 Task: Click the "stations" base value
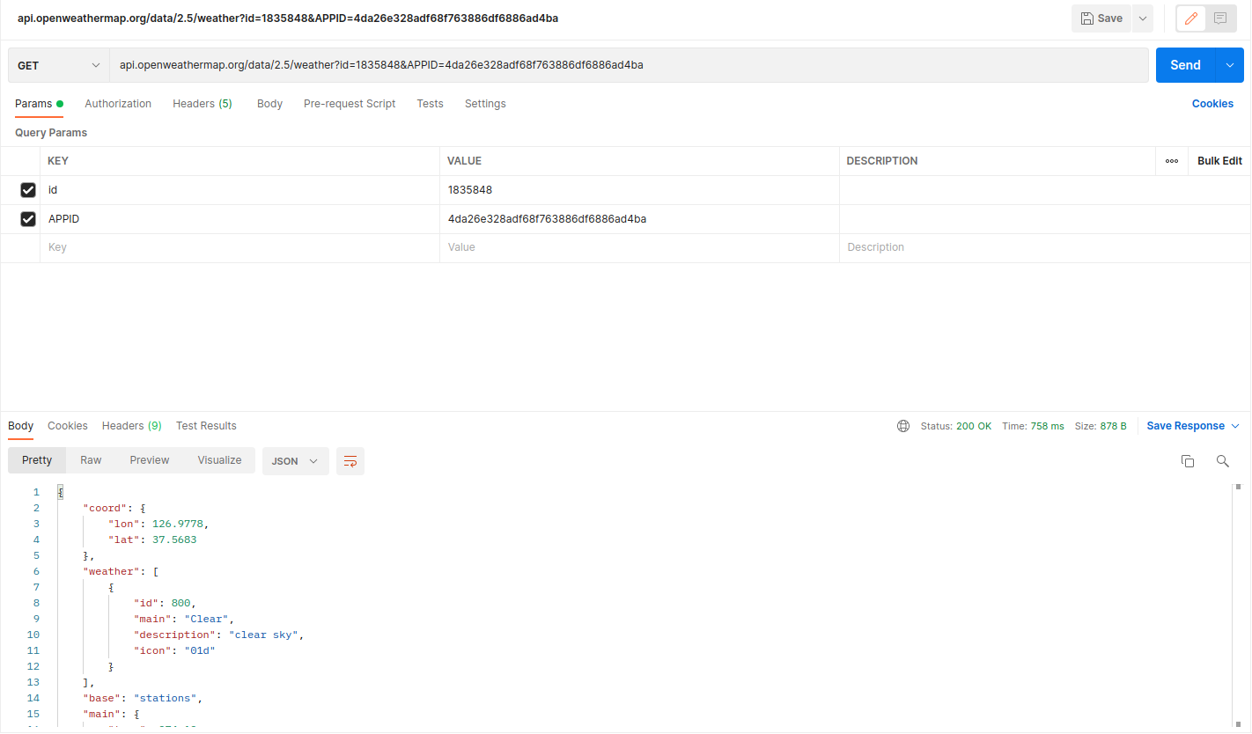[x=167, y=698]
